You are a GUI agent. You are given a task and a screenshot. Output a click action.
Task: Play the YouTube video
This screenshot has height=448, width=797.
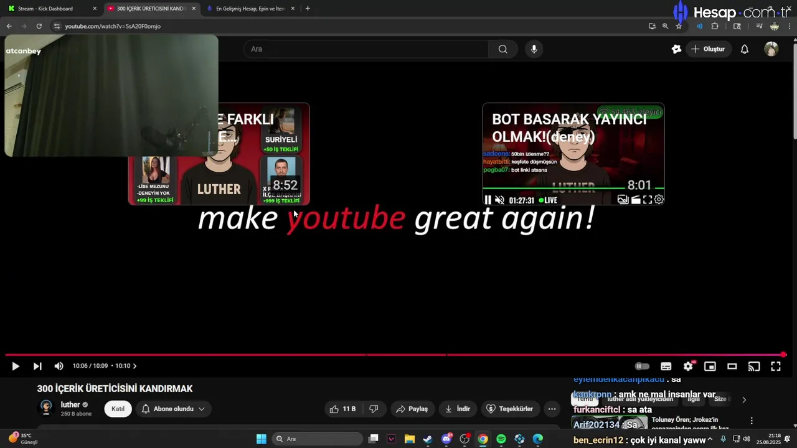[x=16, y=366]
